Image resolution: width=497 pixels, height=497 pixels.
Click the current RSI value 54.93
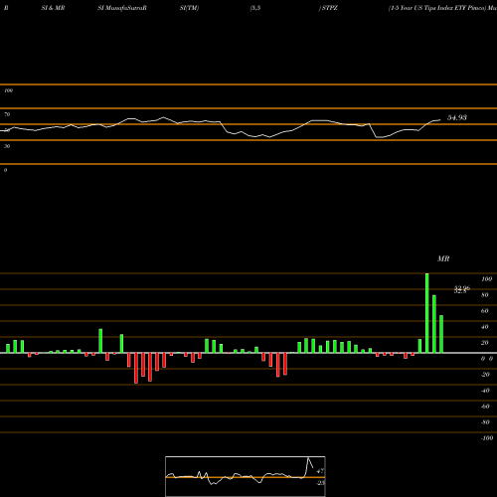coord(457,117)
